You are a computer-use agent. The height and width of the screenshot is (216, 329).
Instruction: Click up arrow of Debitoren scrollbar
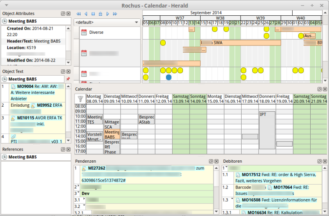tap(325, 168)
